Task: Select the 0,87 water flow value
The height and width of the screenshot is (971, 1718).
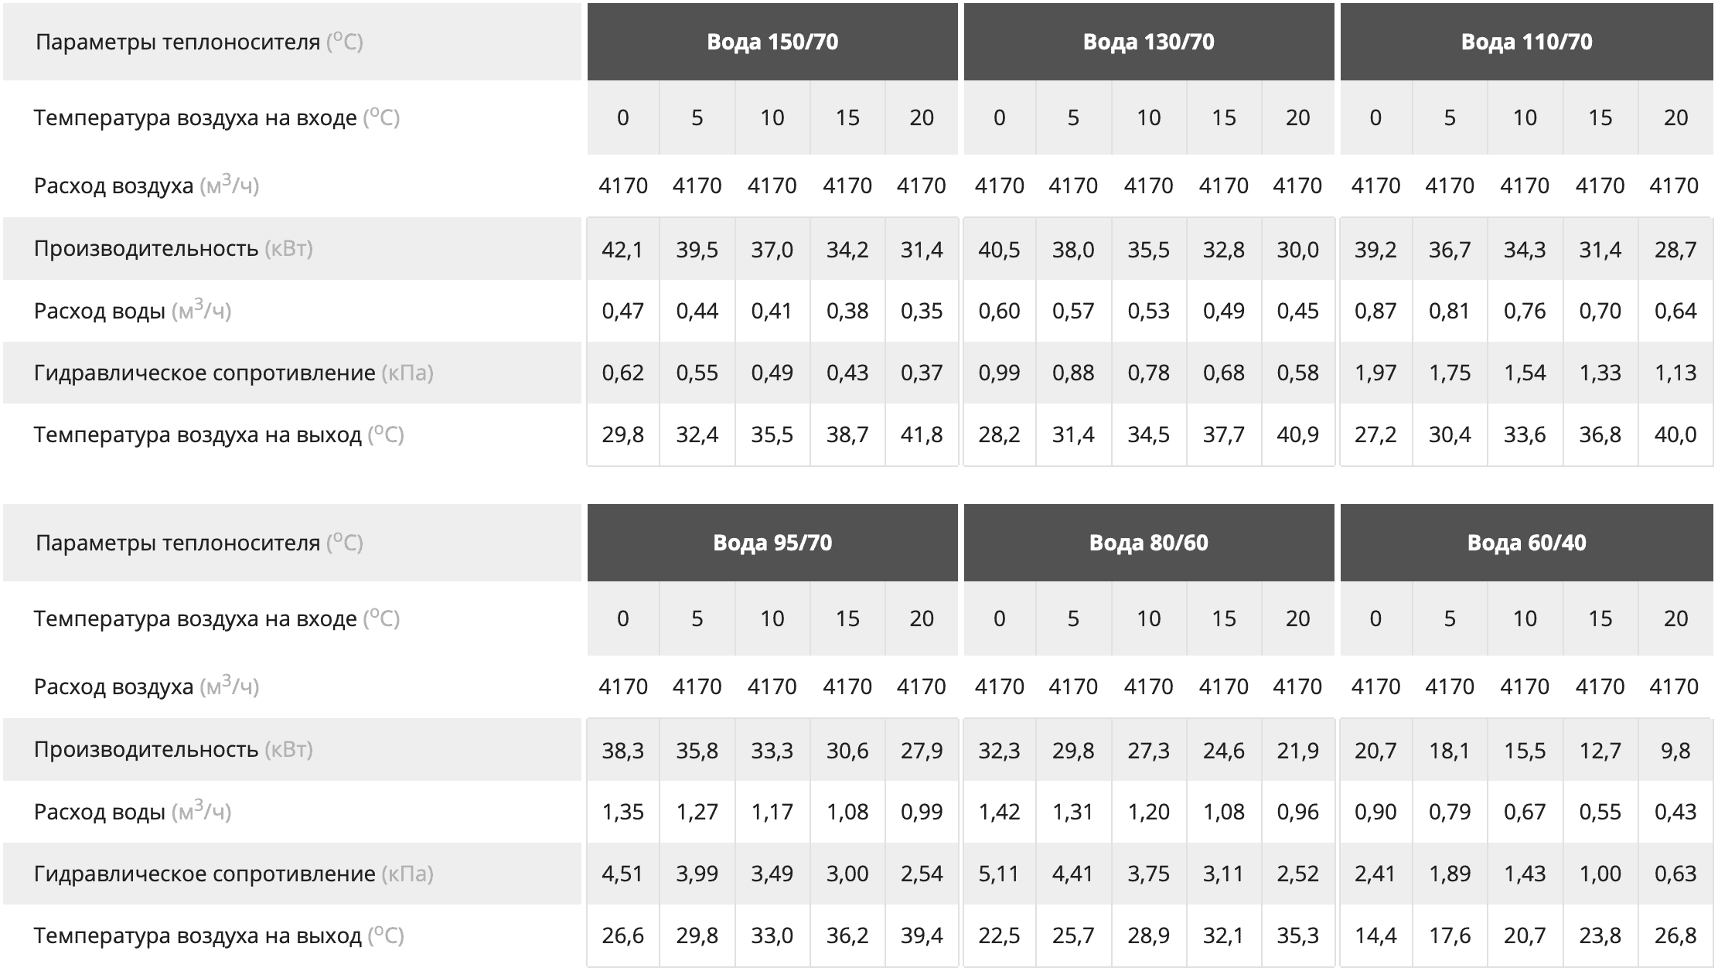Action: coord(1375,312)
